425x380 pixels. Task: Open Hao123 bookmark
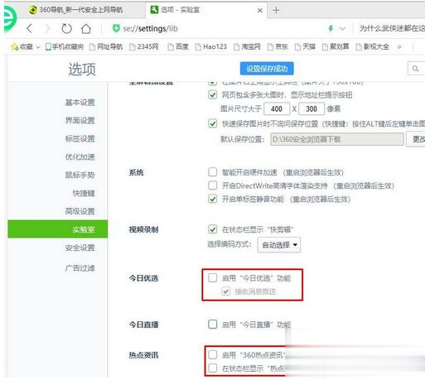tap(211, 47)
